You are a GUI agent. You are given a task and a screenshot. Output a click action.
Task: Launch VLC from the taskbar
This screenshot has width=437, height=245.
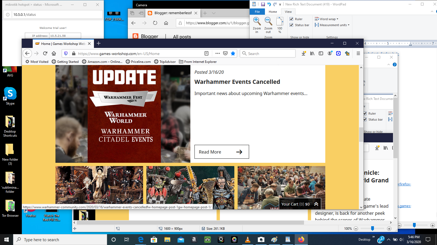pos(248,240)
